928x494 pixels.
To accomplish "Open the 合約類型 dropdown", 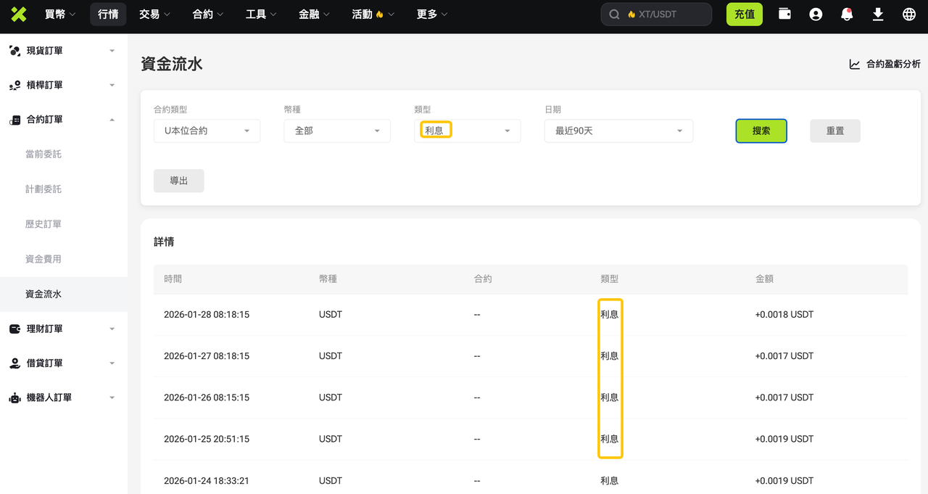I will click(x=207, y=131).
